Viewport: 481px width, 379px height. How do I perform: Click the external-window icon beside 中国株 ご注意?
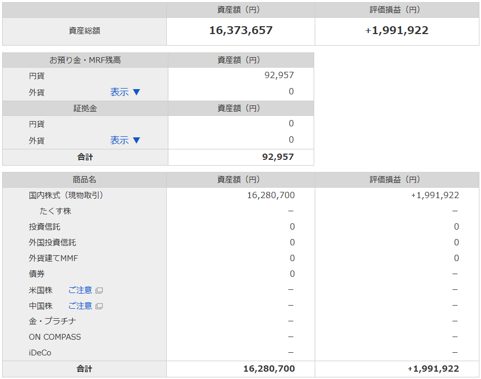(99, 306)
